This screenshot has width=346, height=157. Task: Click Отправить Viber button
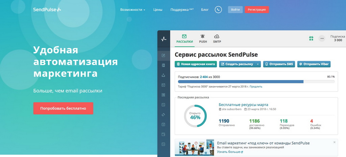pyautogui.click(x=314, y=64)
